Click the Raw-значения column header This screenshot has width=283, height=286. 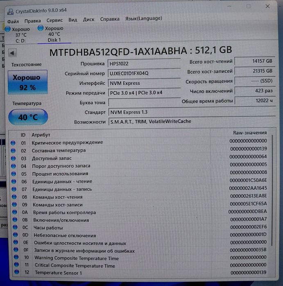click(x=250, y=133)
